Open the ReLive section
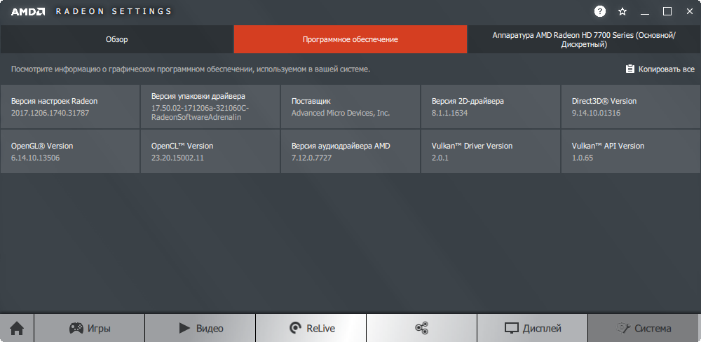 click(311, 328)
